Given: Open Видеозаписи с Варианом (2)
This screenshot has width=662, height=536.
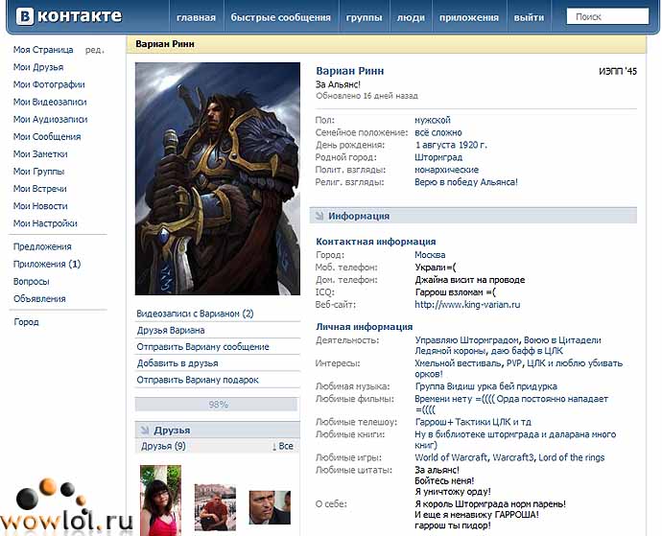Looking at the screenshot, I should [195, 314].
